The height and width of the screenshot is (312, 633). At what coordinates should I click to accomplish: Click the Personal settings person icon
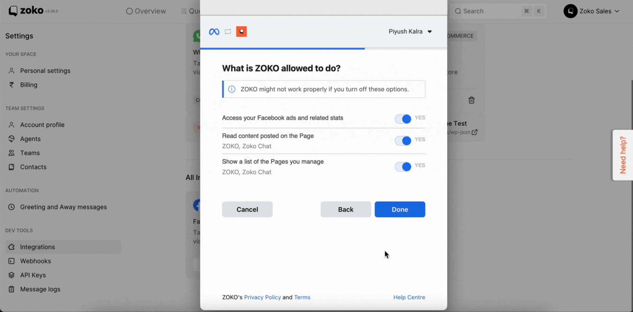(x=11, y=71)
